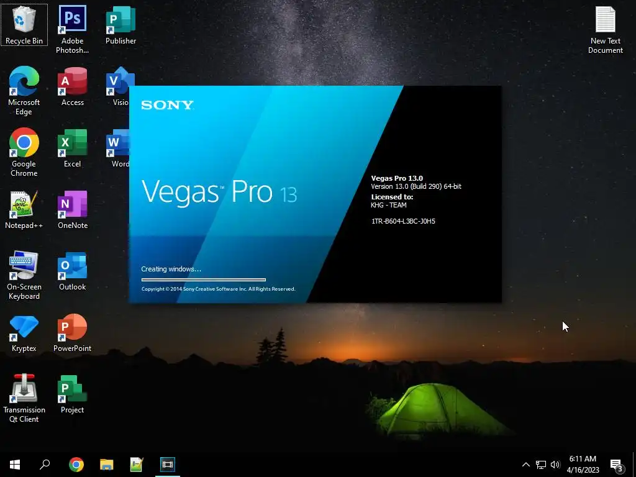Select the Microsoft Edge desktop icon

click(x=24, y=91)
